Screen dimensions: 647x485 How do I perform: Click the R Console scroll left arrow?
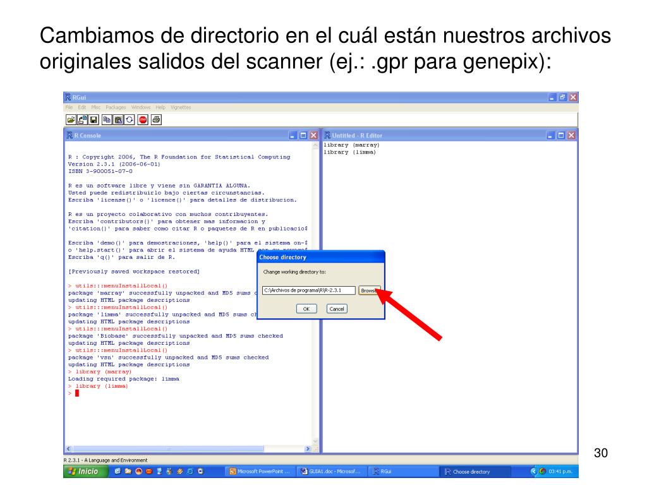68,449
